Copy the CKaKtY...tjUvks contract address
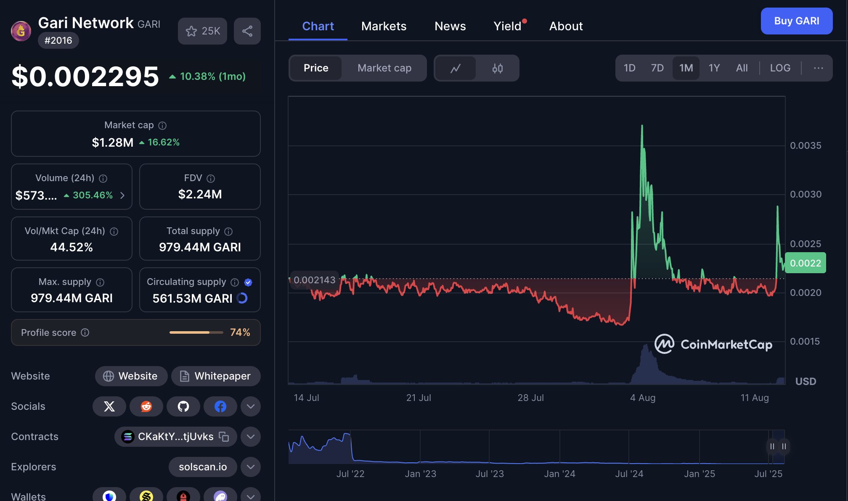This screenshot has width=848, height=501. [224, 437]
